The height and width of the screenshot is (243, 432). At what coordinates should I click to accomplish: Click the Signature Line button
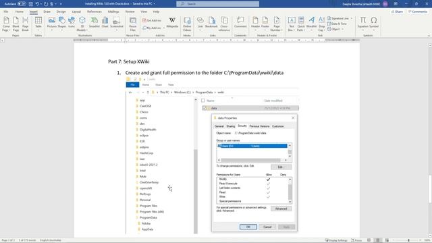338,18
